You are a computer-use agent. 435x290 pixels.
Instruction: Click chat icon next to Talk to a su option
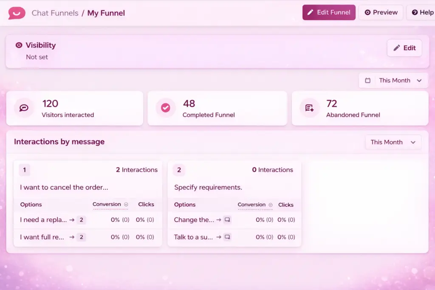(x=227, y=237)
